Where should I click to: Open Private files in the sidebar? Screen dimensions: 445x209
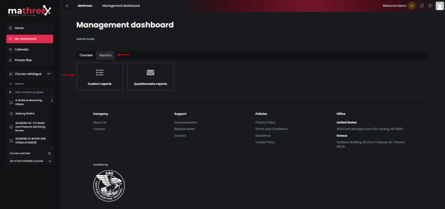pos(30,60)
